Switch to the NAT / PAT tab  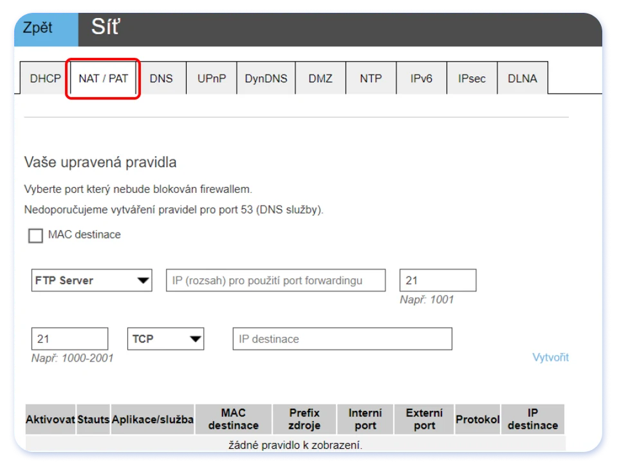tap(103, 78)
